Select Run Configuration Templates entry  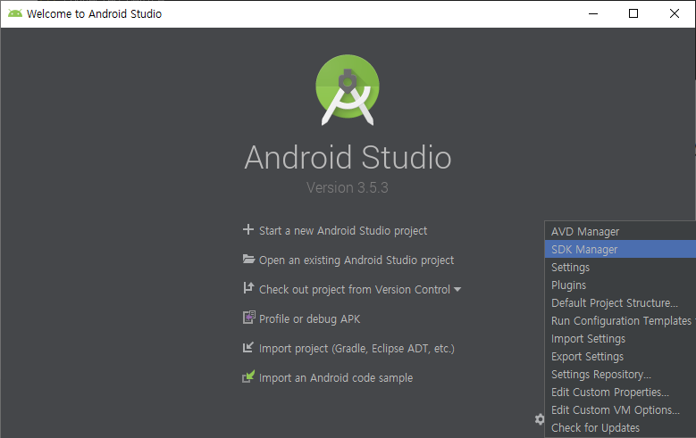(620, 320)
